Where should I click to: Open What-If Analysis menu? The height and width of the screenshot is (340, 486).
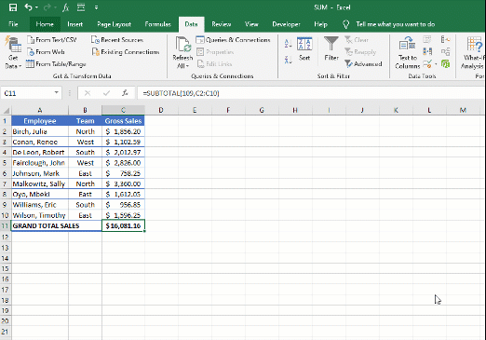click(x=473, y=52)
